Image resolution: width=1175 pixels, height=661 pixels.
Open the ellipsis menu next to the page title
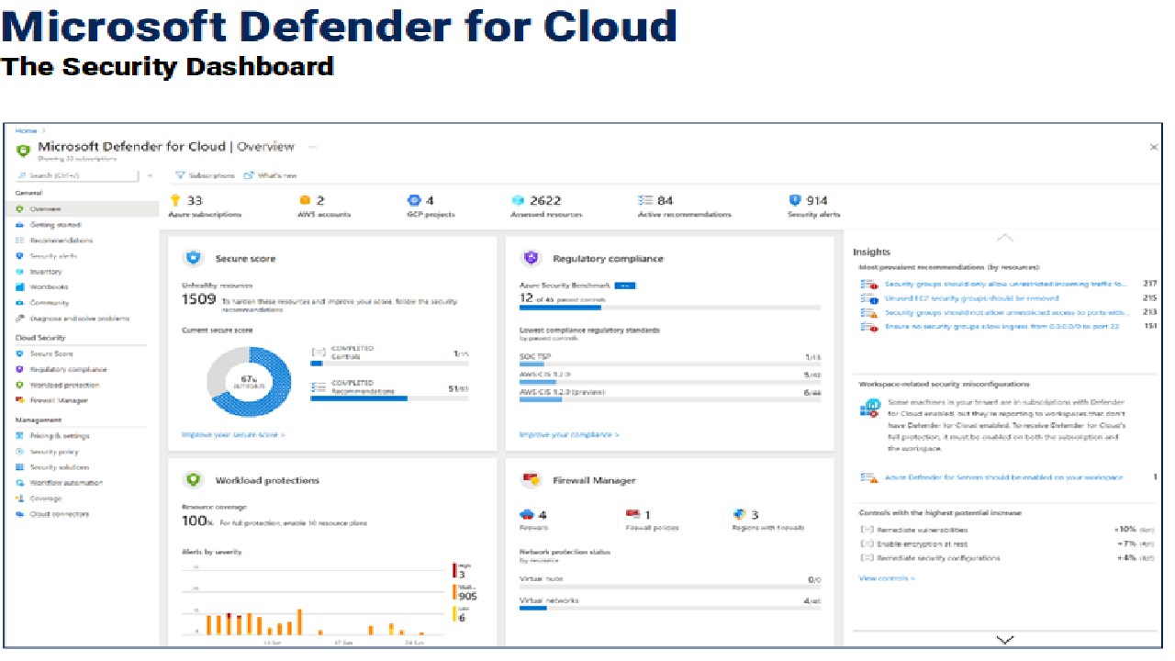[312, 147]
